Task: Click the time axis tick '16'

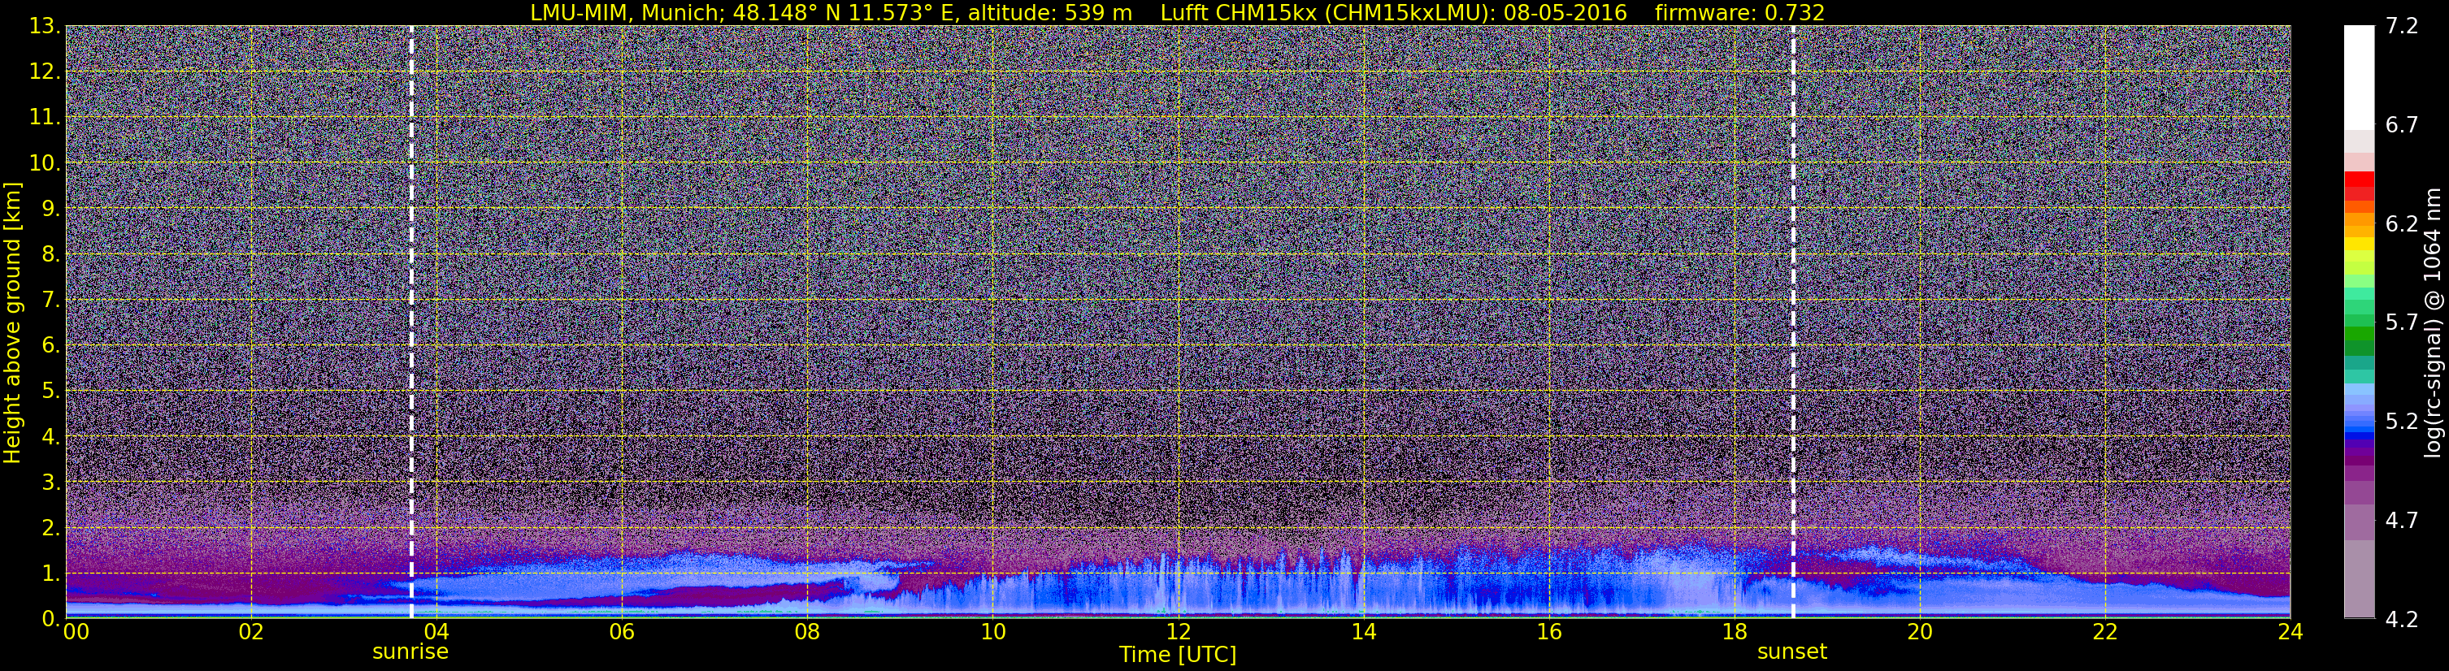Action: [x=1548, y=632]
